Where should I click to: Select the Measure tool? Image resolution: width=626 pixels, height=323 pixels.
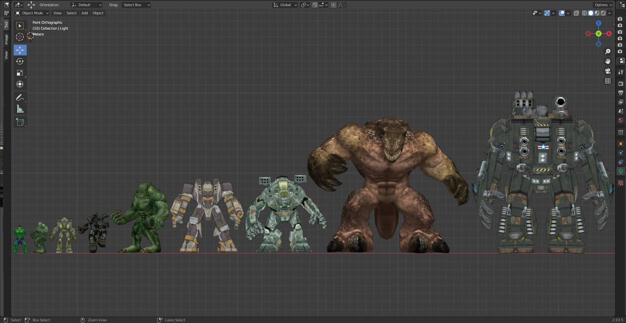(20, 109)
